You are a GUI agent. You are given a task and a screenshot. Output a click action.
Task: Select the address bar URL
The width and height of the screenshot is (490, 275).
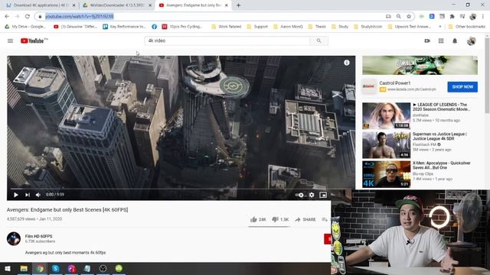pos(80,16)
